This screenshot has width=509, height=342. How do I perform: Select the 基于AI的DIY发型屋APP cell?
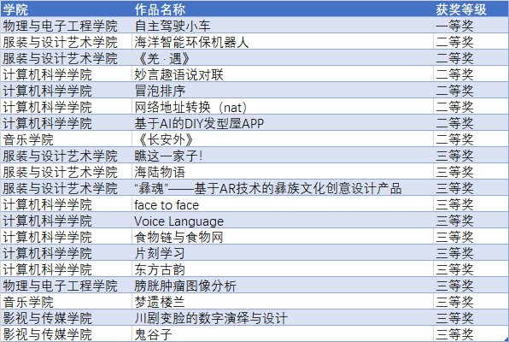coord(283,122)
